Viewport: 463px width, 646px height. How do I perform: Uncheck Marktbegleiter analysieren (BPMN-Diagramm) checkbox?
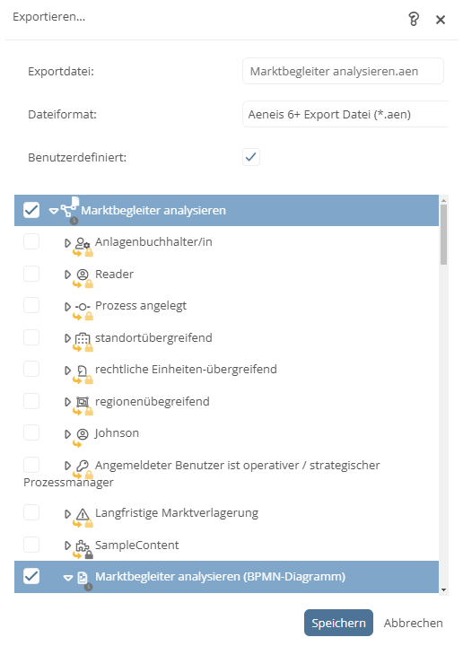click(31, 576)
